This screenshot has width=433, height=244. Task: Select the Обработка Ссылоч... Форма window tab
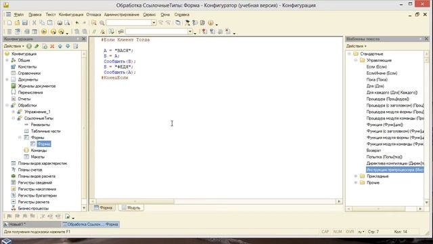click(x=91, y=224)
